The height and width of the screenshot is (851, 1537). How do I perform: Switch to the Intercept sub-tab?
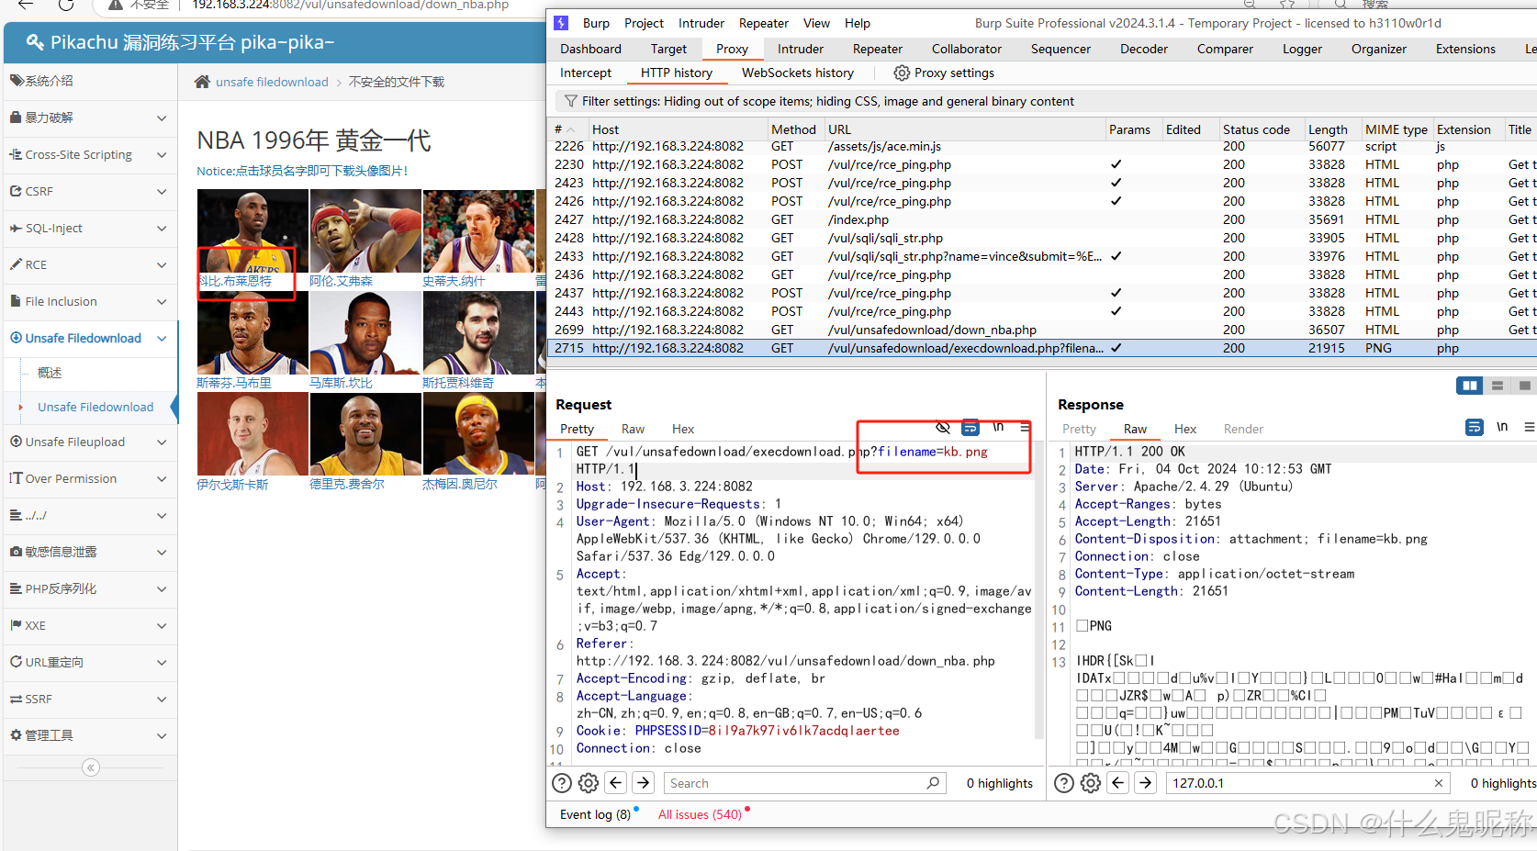586,73
